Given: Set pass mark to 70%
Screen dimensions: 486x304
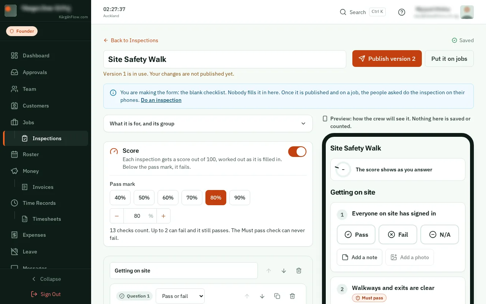Looking at the screenshot, I should (x=192, y=198).
